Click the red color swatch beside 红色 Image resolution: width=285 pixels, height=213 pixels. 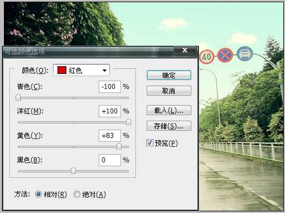pyautogui.click(x=62, y=70)
